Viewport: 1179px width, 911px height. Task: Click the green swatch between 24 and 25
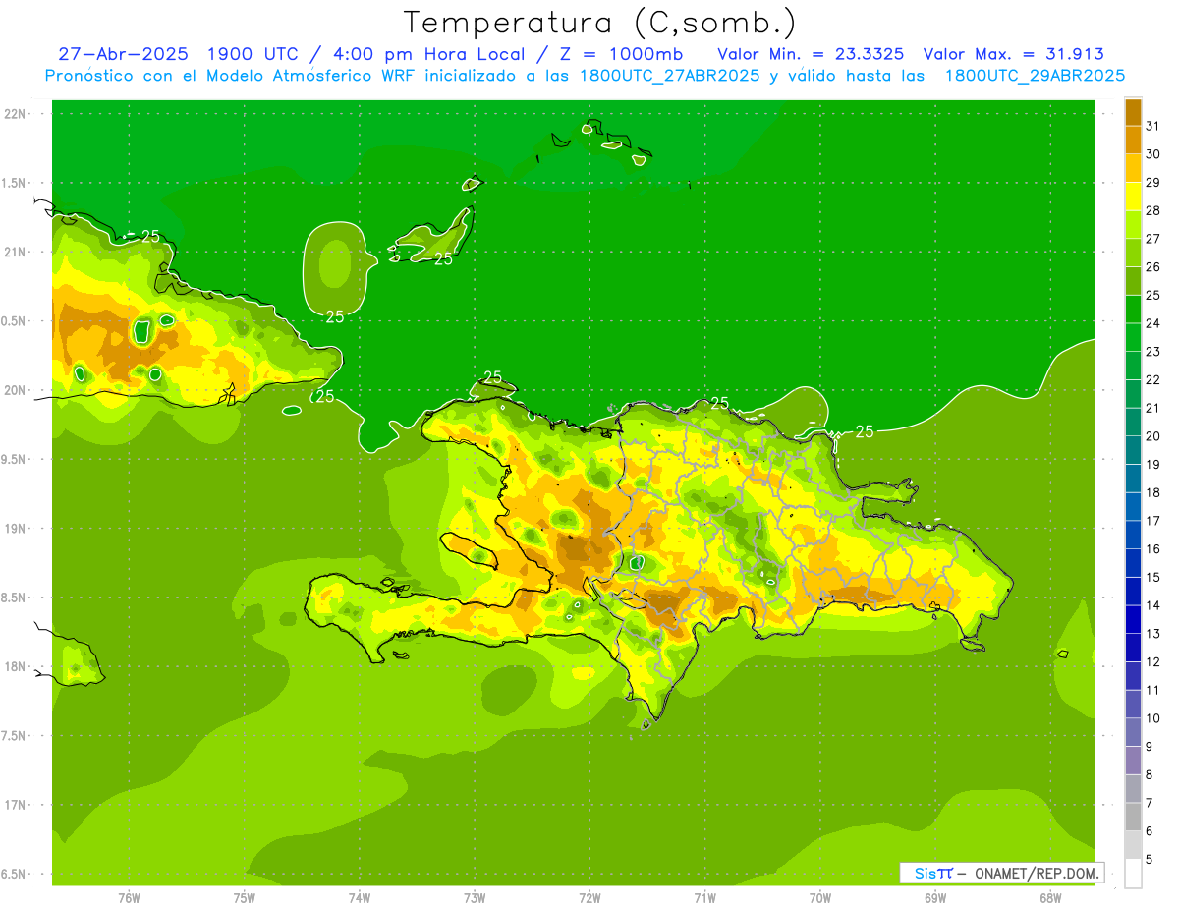pos(1133,310)
